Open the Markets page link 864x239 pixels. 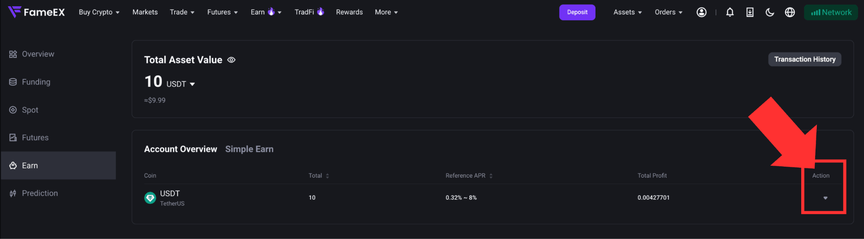145,12
